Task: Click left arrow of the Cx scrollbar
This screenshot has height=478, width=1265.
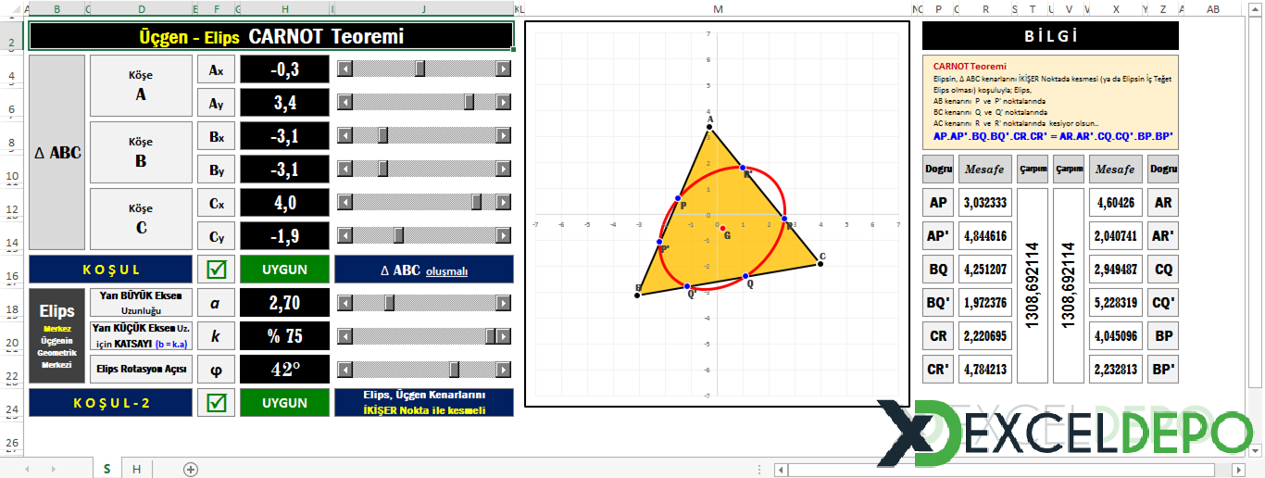Action: (x=344, y=202)
